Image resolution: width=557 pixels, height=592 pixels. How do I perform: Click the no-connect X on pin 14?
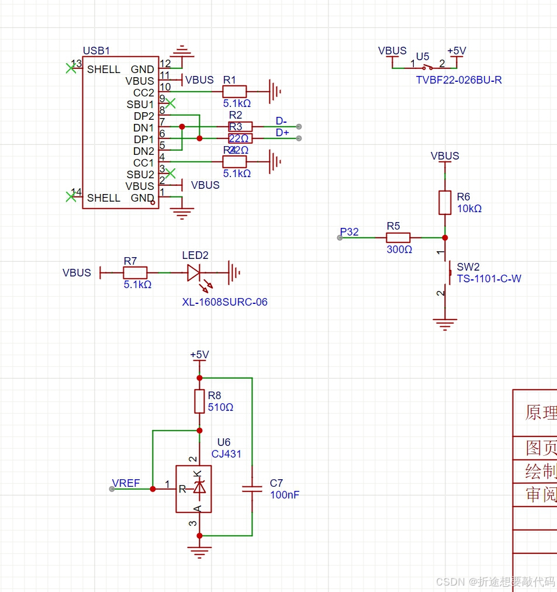pyautogui.click(x=71, y=197)
